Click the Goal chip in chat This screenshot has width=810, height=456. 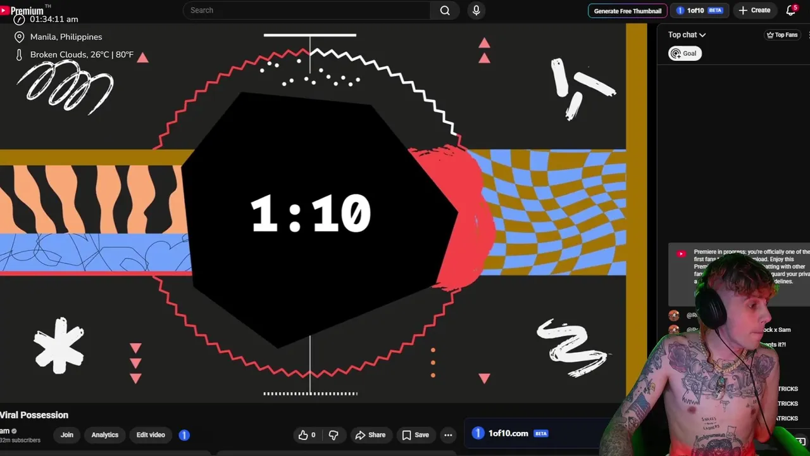(684, 53)
